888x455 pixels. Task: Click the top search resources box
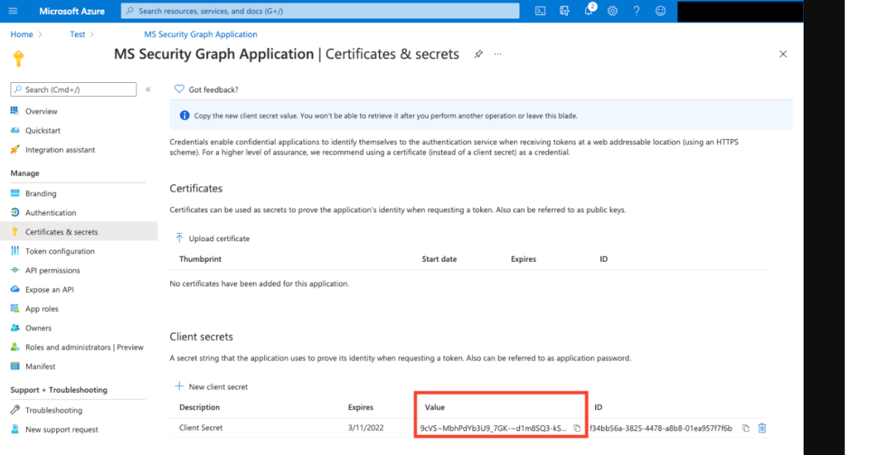(320, 11)
